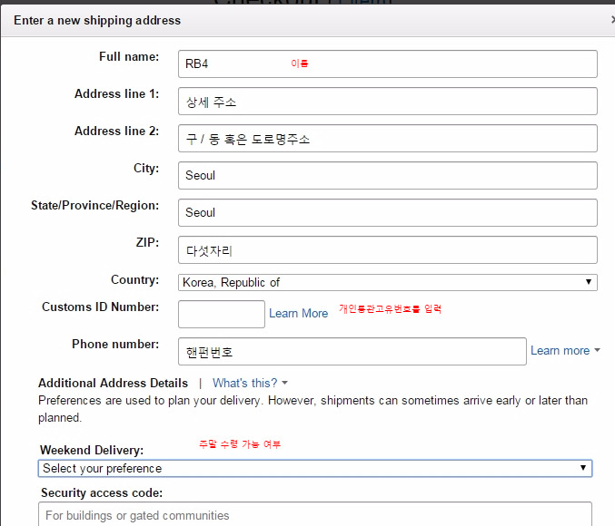Open Learn More link beside Customs ID

click(x=298, y=314)
